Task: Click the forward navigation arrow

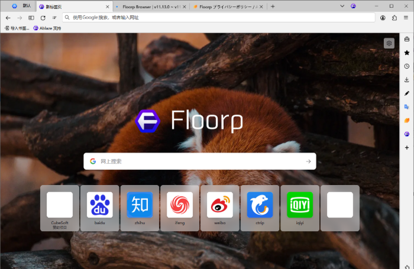Action: pos(20,18)
